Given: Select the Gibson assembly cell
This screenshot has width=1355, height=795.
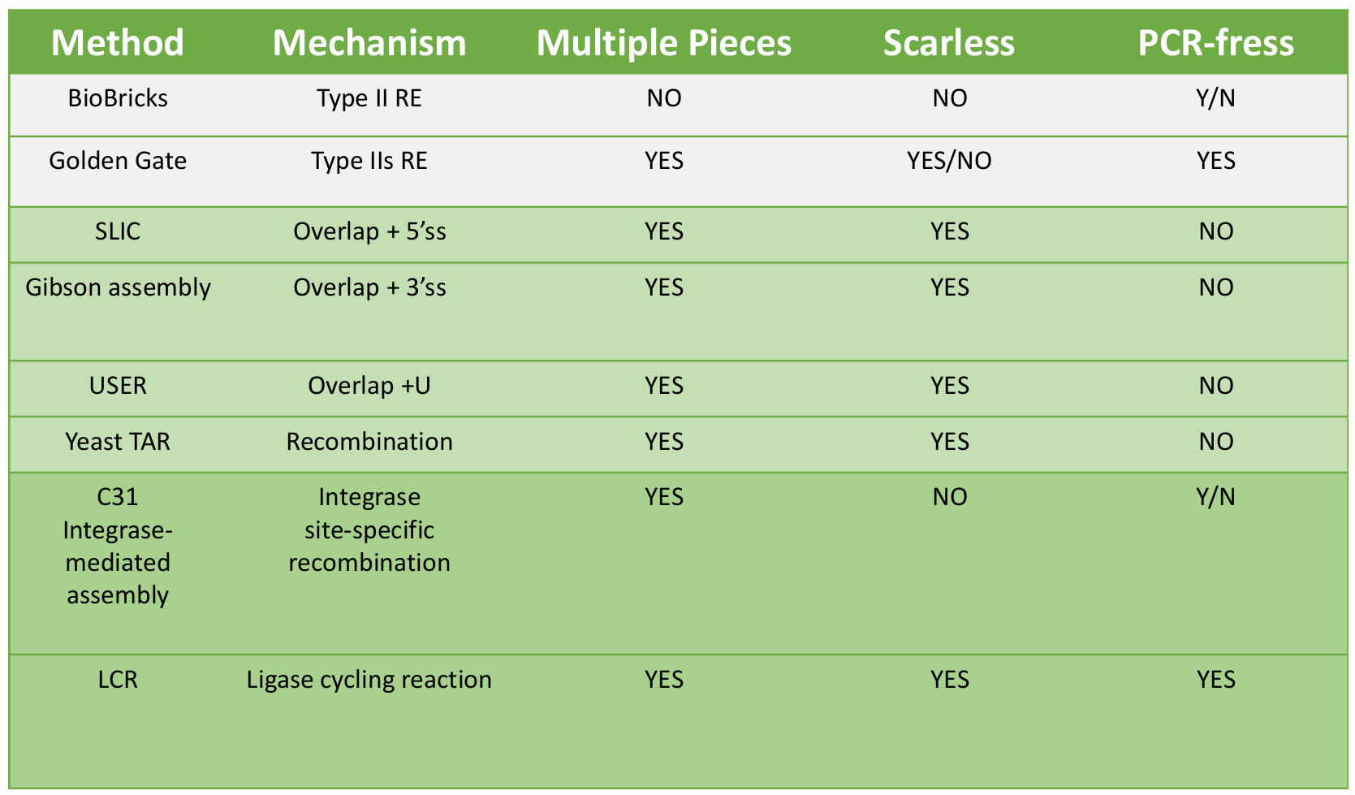Looking at the screenshot, I should 118,287.
